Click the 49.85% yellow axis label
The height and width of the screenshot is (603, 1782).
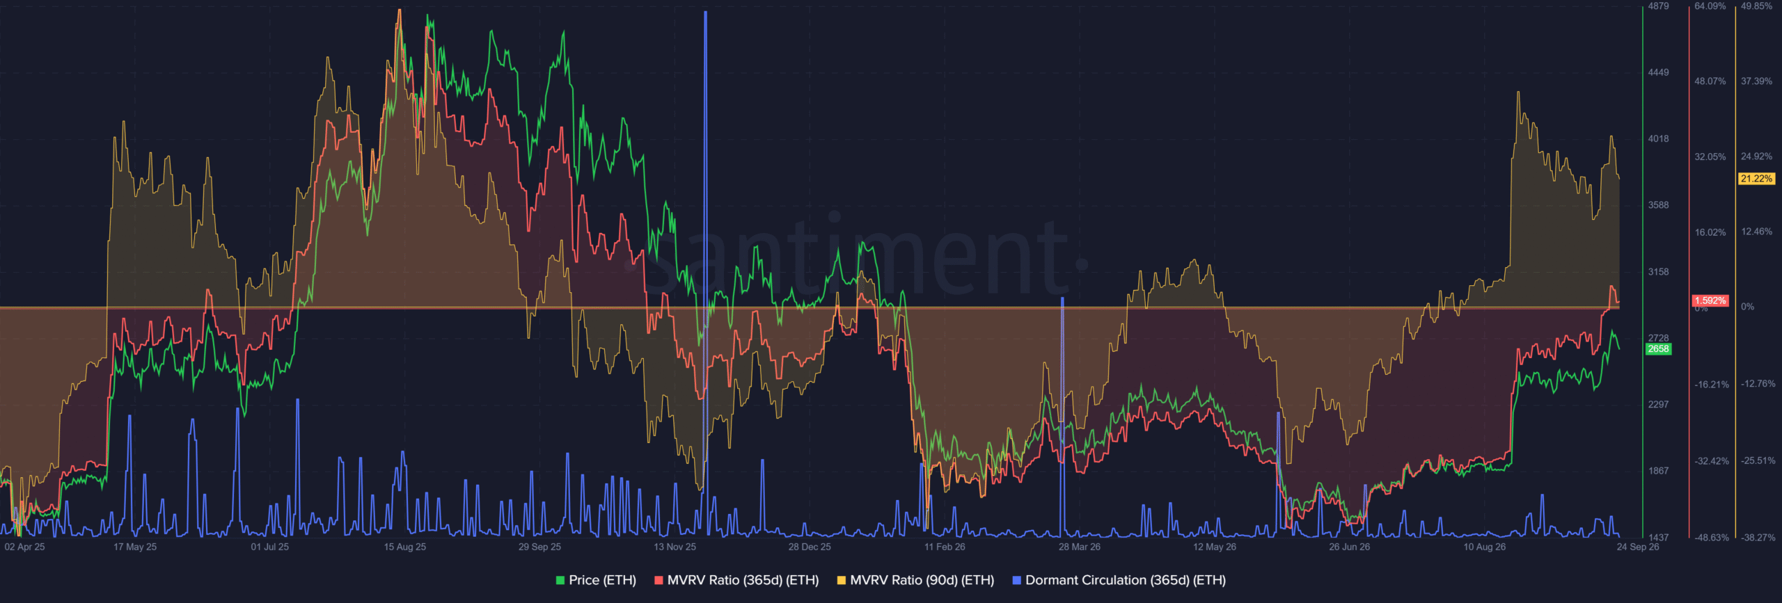click(x=1756, y=6)
